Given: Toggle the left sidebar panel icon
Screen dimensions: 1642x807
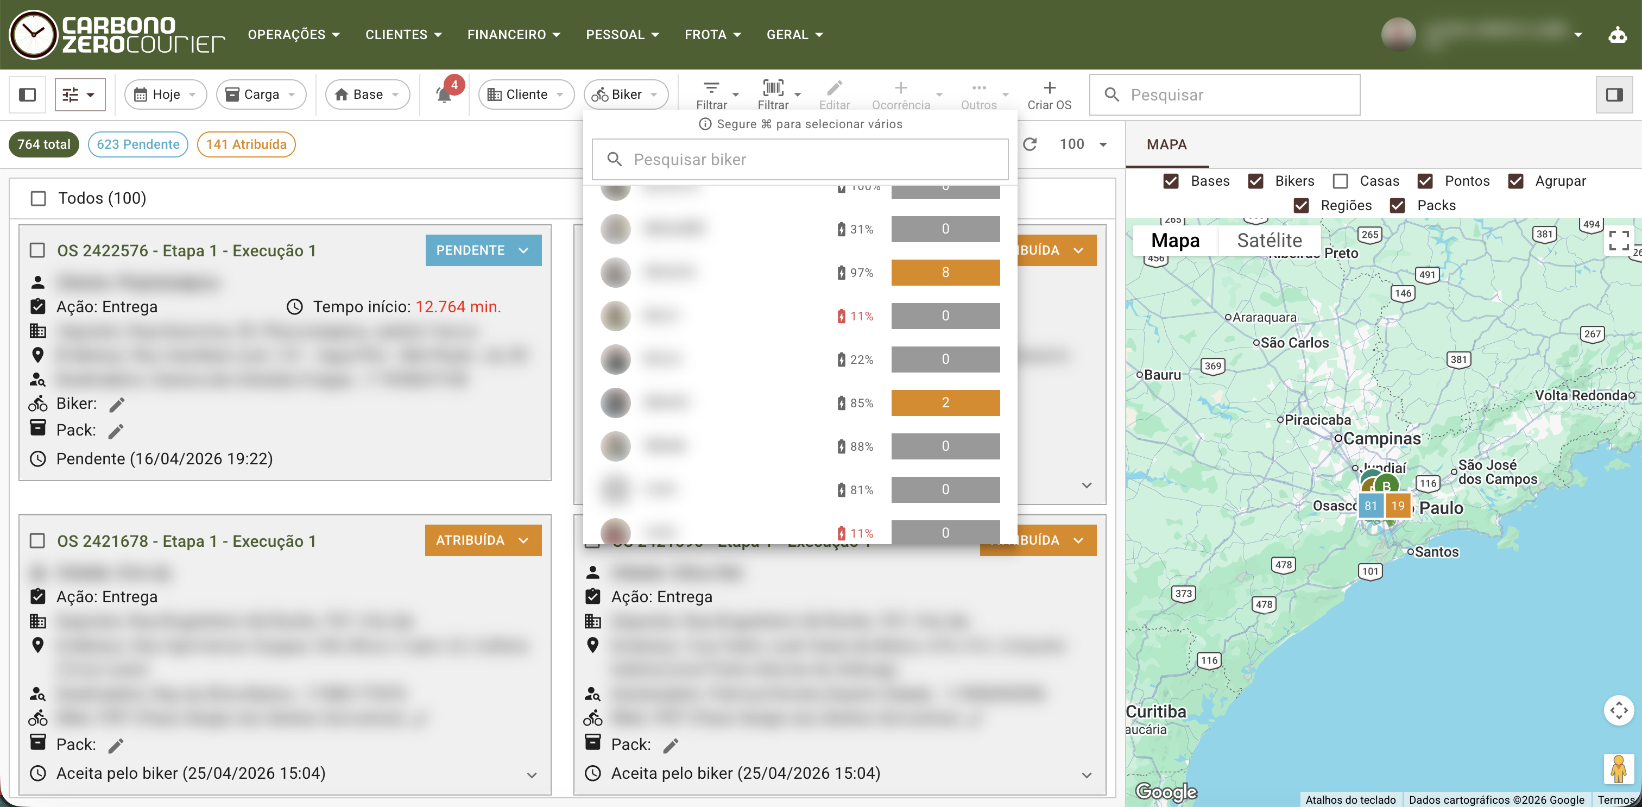Looking at the screenshot, I should [27, 94].
